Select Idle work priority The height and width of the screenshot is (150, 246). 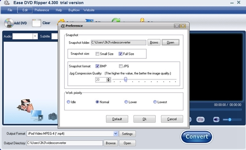click(x=68, y=102)
